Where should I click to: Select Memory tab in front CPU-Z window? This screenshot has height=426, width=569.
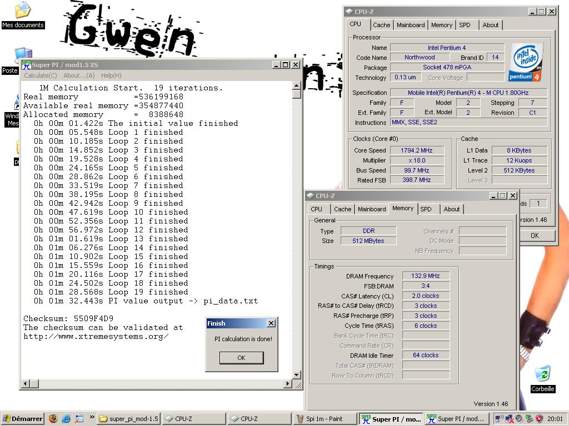pyautogui.click(x=403, y=209)
